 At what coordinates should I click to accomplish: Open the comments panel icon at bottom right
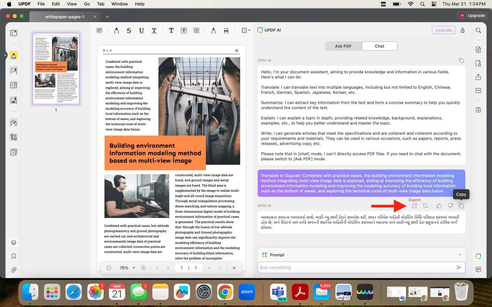point(478,270)
